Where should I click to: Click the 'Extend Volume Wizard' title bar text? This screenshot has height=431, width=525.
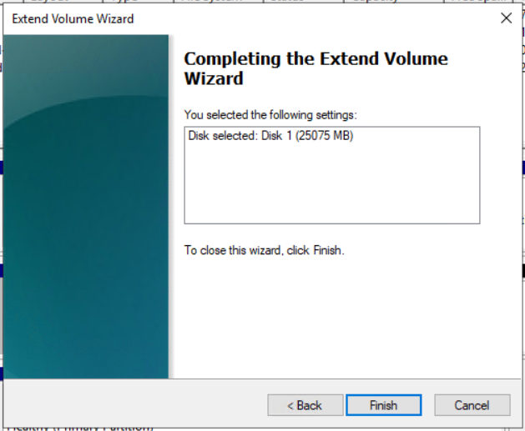[x=73, y=18]
